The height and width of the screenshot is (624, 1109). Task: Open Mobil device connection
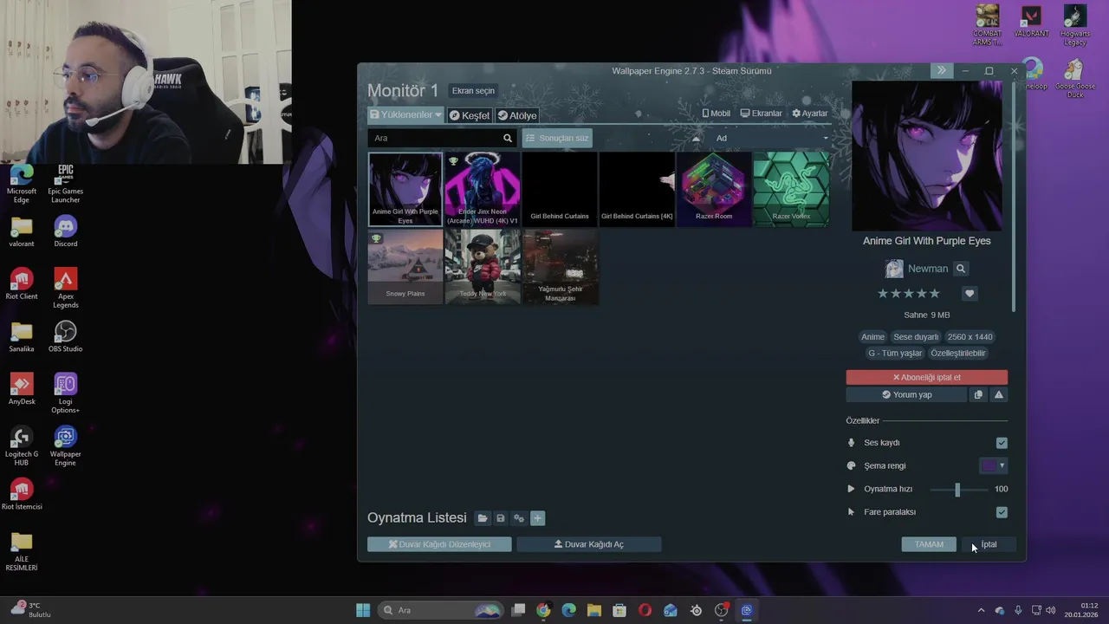click(x=716, y=114)
